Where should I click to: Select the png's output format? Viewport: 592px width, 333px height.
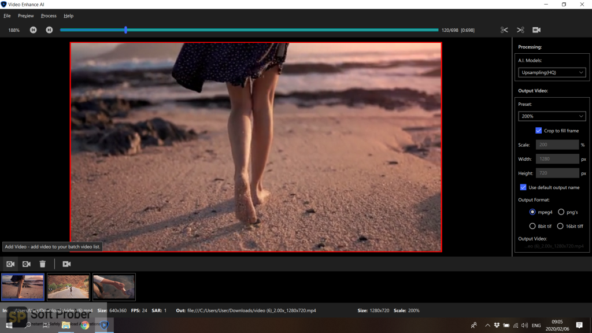(561, 212)
